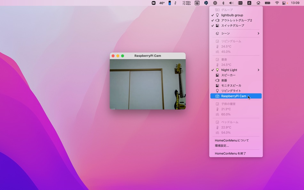Click the 書斎 room header
The height and width of the screenshot is (190, 304).
pyautogui.click(x=236, y=59)
